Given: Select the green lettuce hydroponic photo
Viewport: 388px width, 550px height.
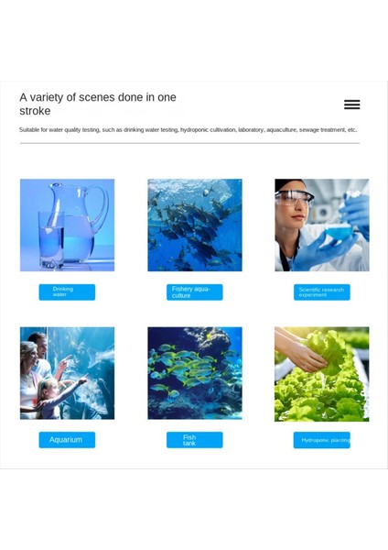Looking at the screenshot, I should coord(322,374).
